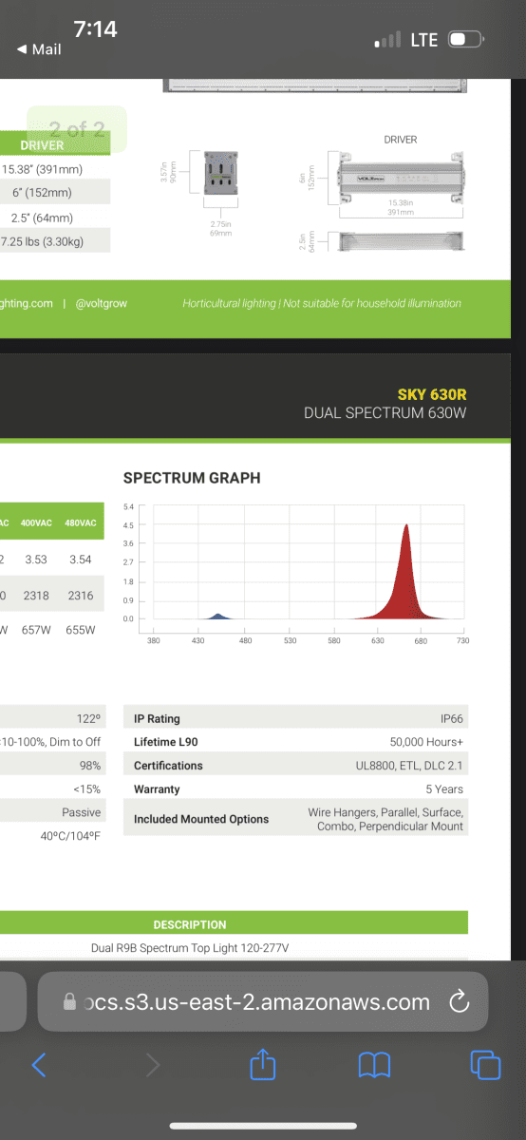Viewport: 526px width, 1140px height.
Task: Tap the DRIVER green table header
Action: click(55, 145)
